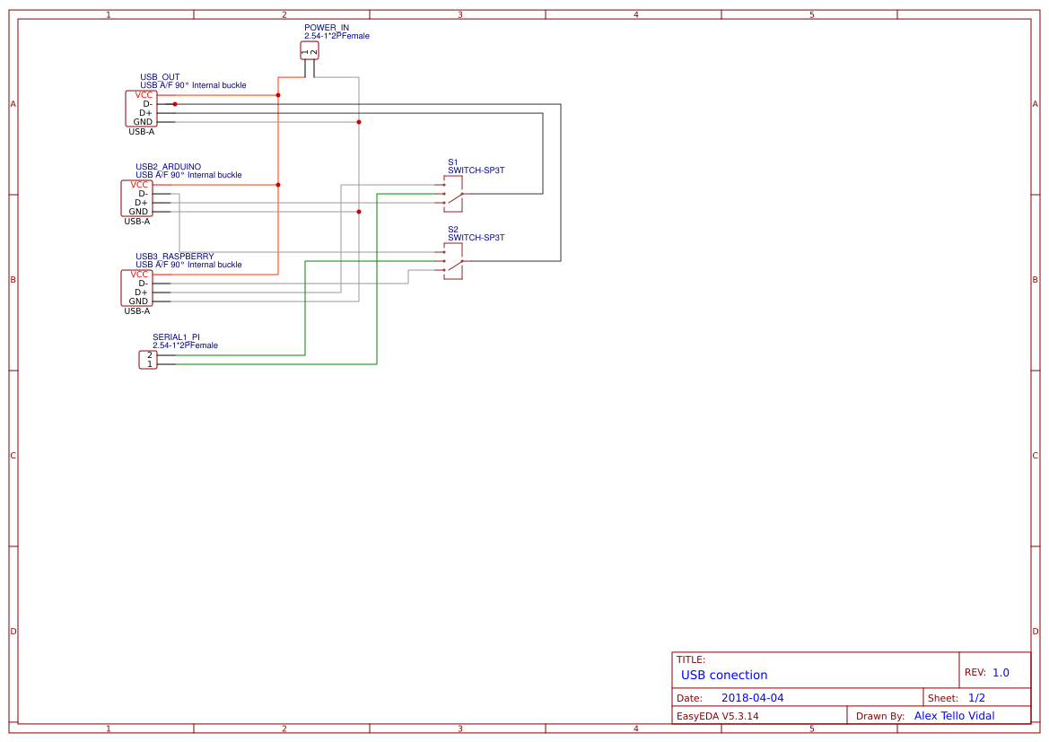Select the S1 SWITCH-SP3T symbol
This screenshot has width=1049, height=742.
(x=452, y=192)
